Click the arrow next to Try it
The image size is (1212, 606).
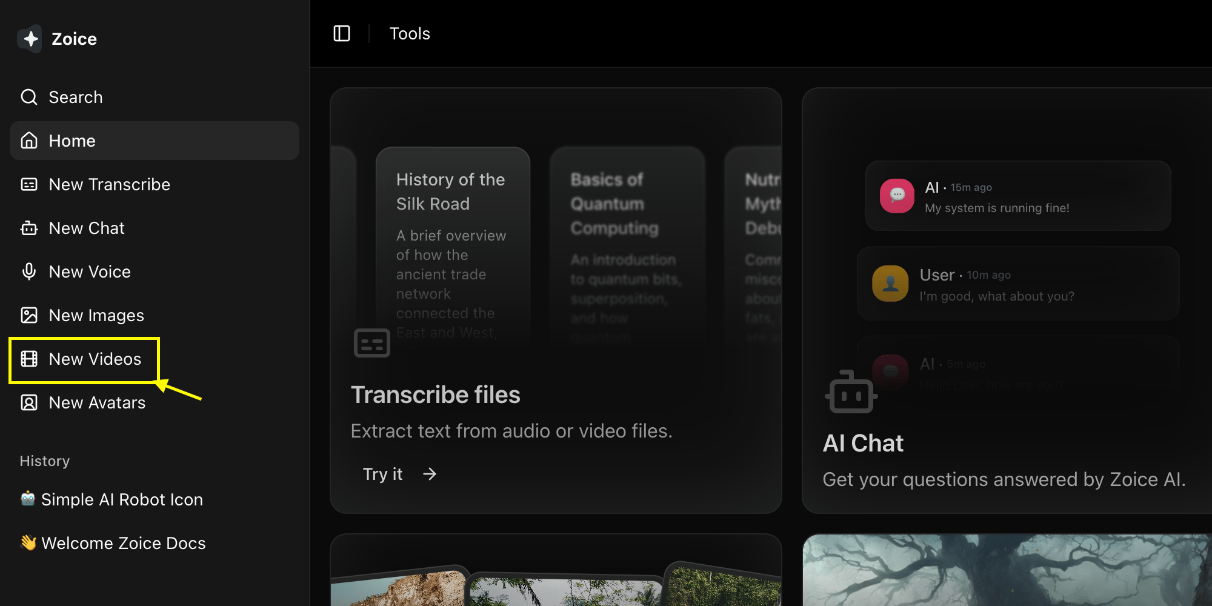click(x=430, y=474)
